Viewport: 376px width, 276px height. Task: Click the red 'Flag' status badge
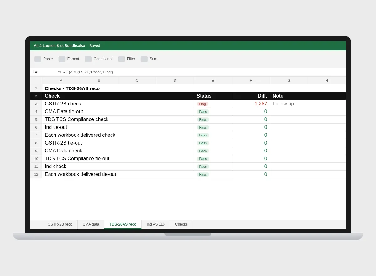point(202,104)
